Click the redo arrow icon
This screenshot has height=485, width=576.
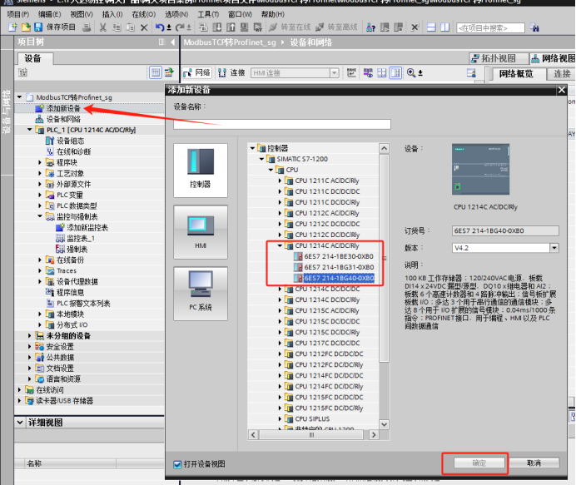[180, 27]
